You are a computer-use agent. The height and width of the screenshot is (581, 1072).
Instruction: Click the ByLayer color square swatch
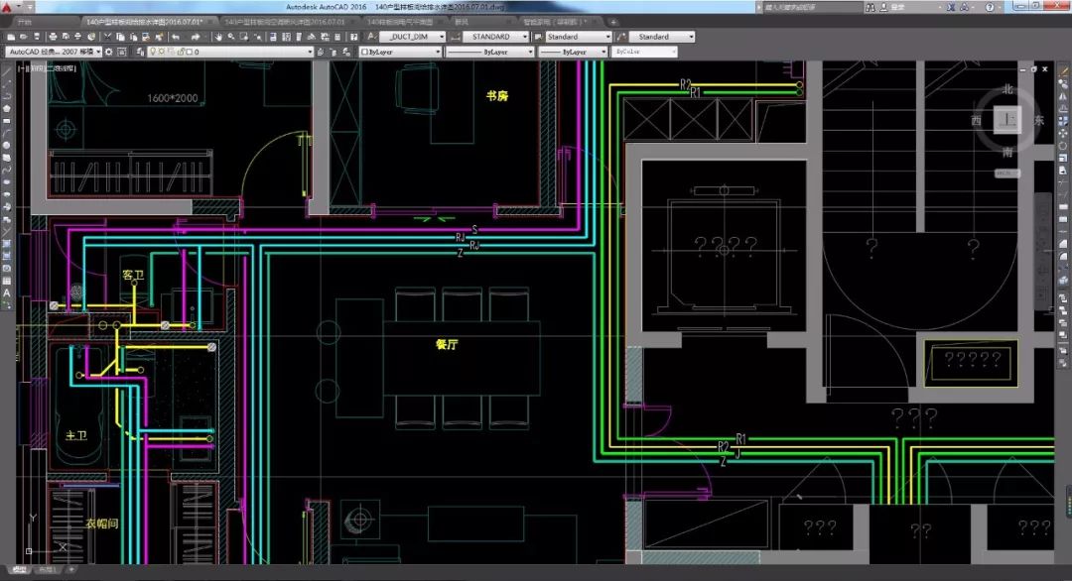pyautogui.click(x=365, y=52)
